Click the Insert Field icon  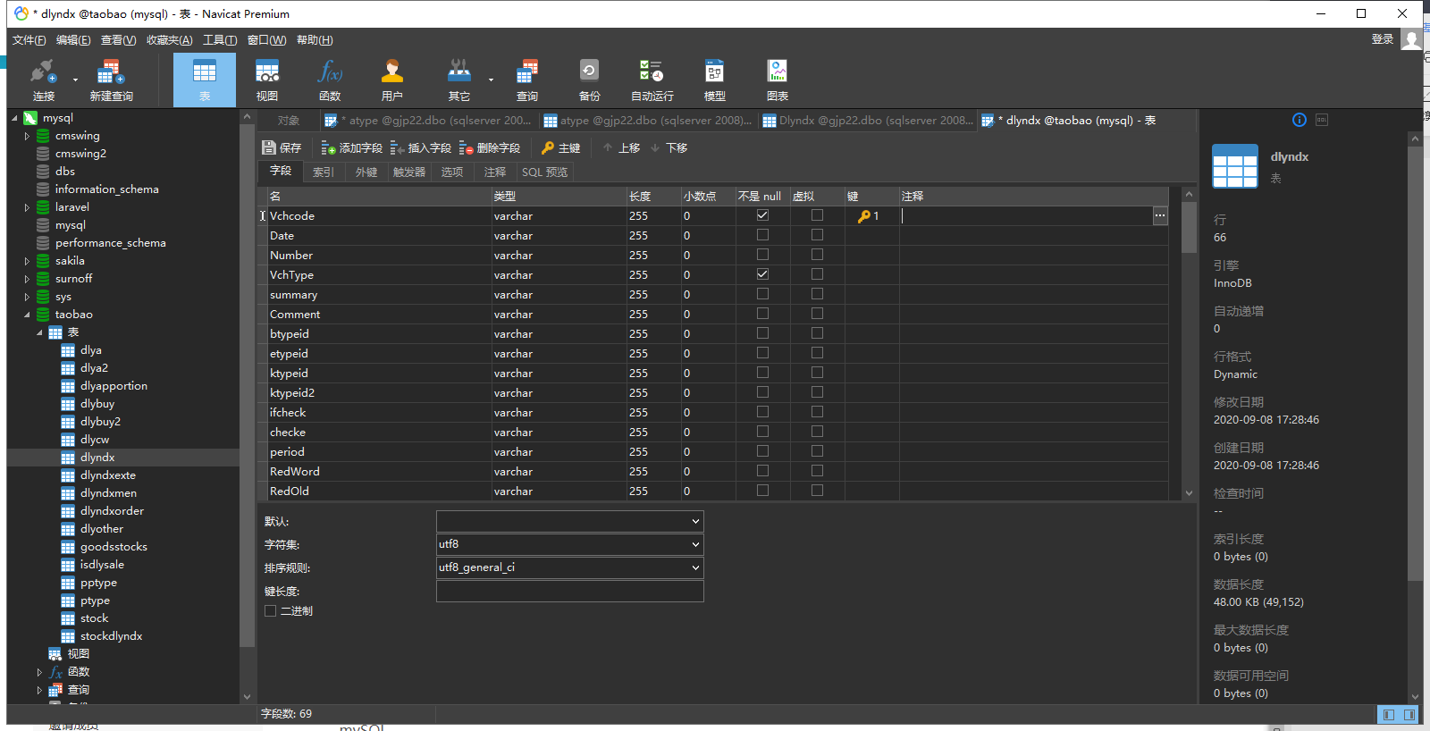397,147
